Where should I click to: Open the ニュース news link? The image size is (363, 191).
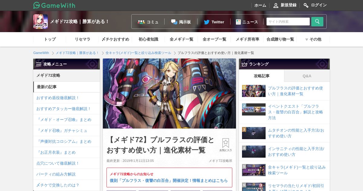coord(247,22)
